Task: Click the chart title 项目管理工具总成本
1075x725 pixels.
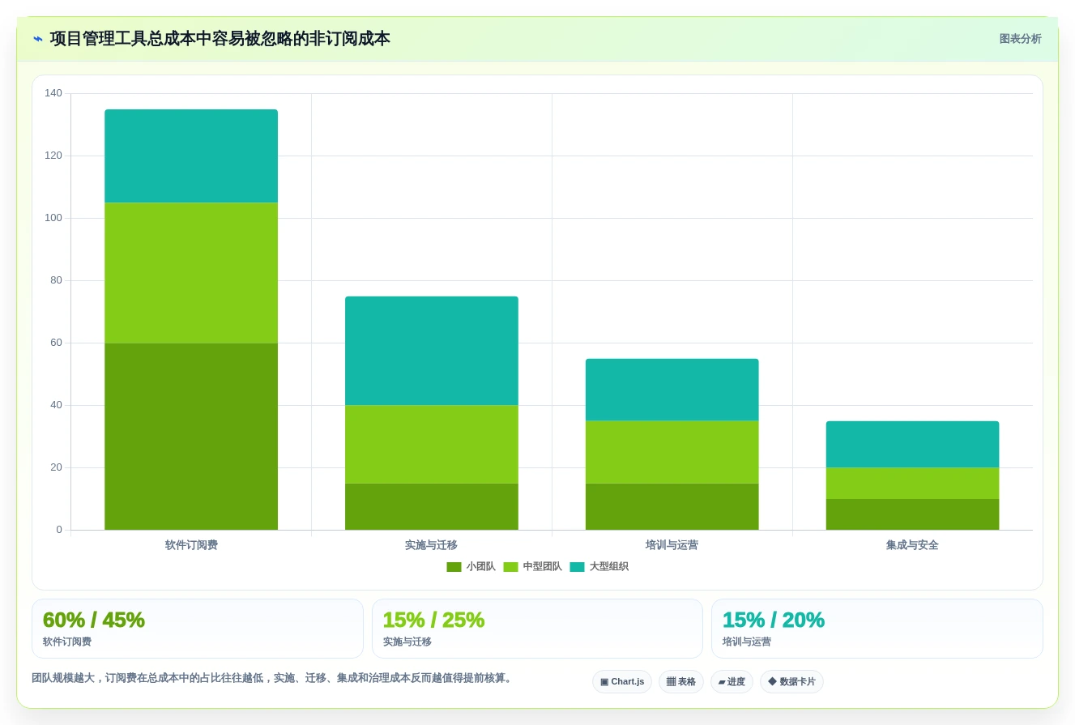Action: (x=220, y=39)
